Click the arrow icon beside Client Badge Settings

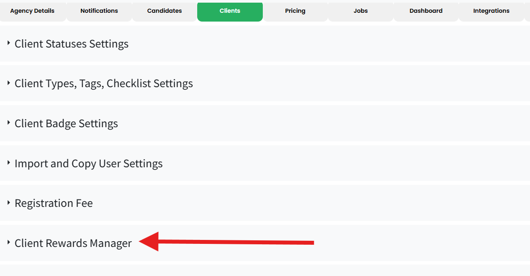point(8,123)
